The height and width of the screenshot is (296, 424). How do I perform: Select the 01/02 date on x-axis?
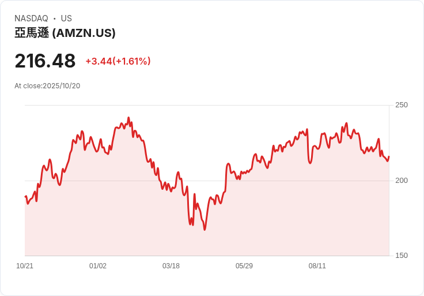98,266
